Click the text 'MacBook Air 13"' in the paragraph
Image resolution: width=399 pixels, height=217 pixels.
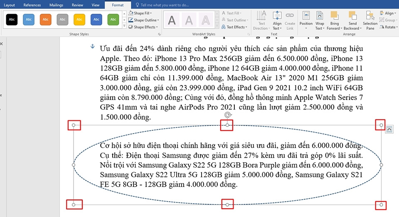(x=256, y=78)
